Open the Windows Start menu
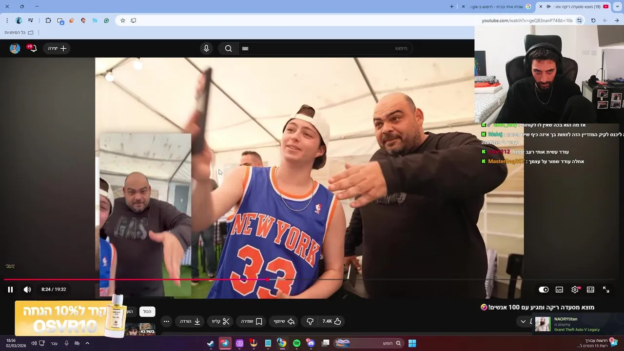 coord(412,343)
